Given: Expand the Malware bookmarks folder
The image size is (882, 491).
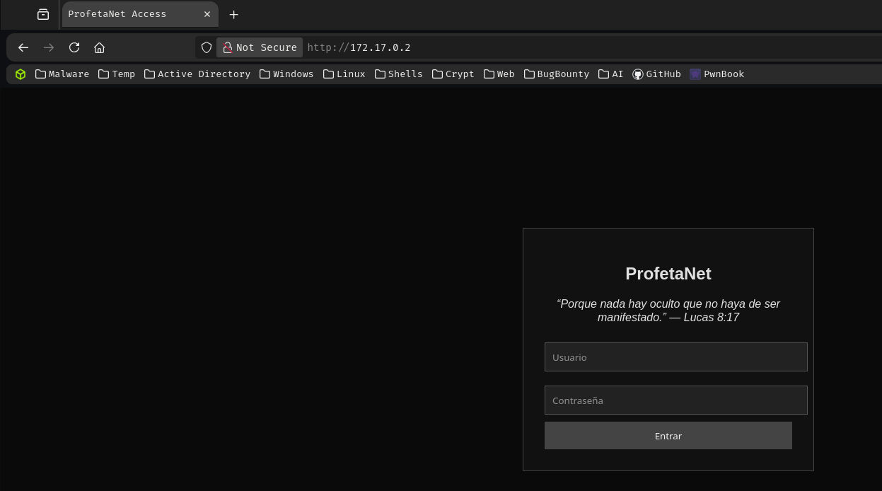Looking at the screenshot, I should coord(62,74).
